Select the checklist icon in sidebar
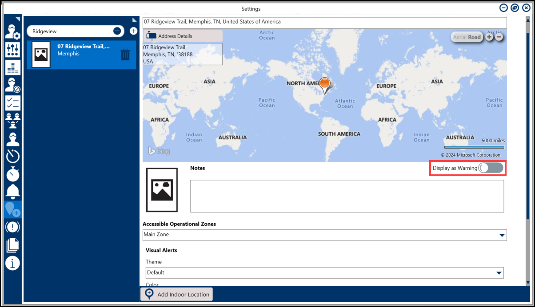Viewport: 535px width, 307px height. (x=12, y=102)
